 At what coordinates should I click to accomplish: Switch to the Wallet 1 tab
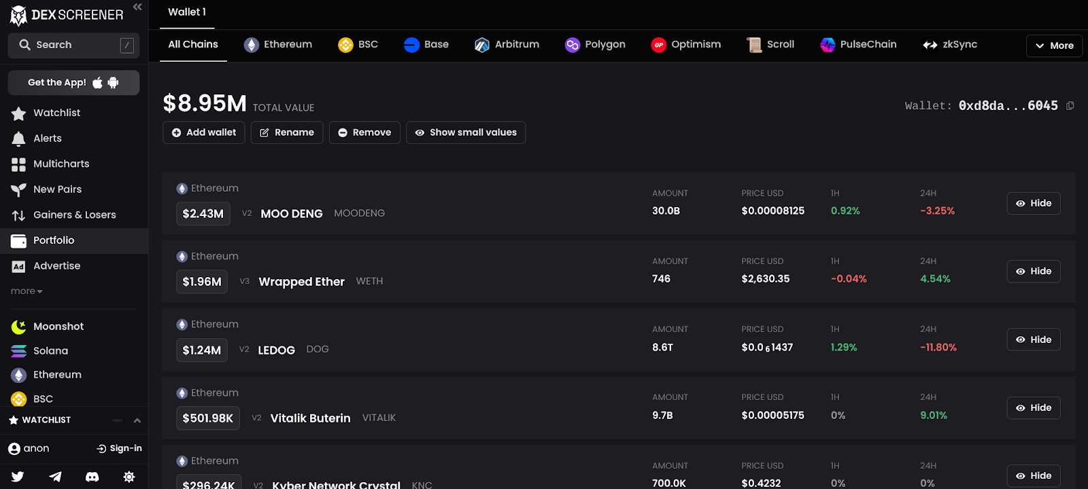point(187,12)
